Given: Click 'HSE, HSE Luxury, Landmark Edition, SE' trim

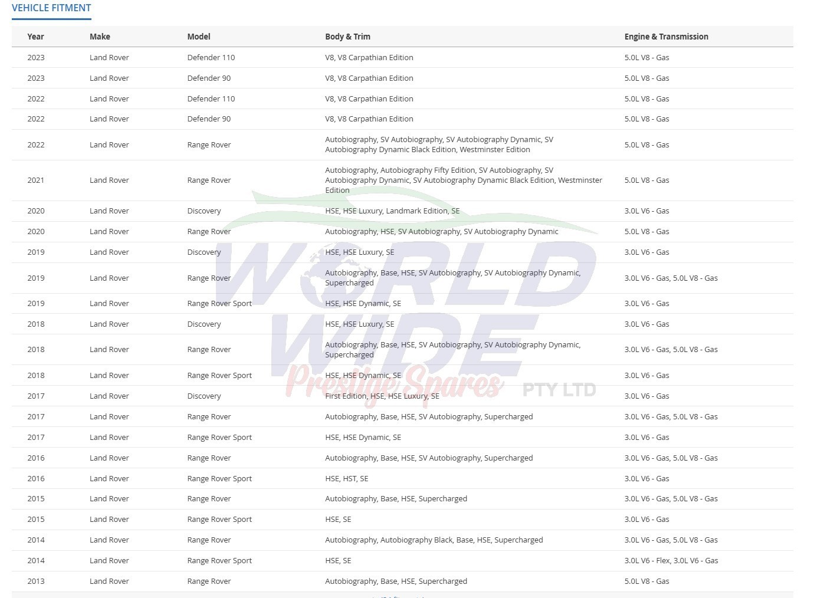Looking at the screenshot, I should pyautogui.click(x=392, y=211).
